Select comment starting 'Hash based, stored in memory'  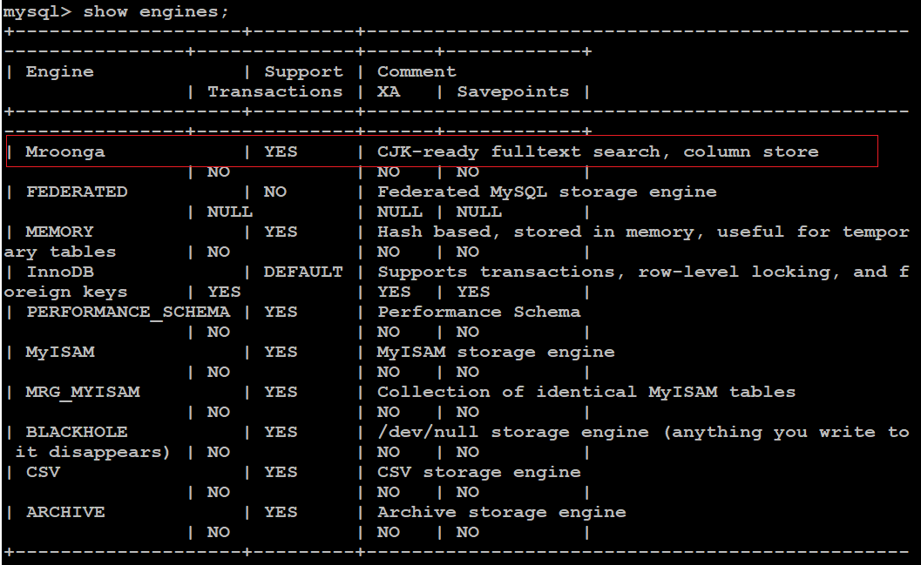(x=642, y=232)
